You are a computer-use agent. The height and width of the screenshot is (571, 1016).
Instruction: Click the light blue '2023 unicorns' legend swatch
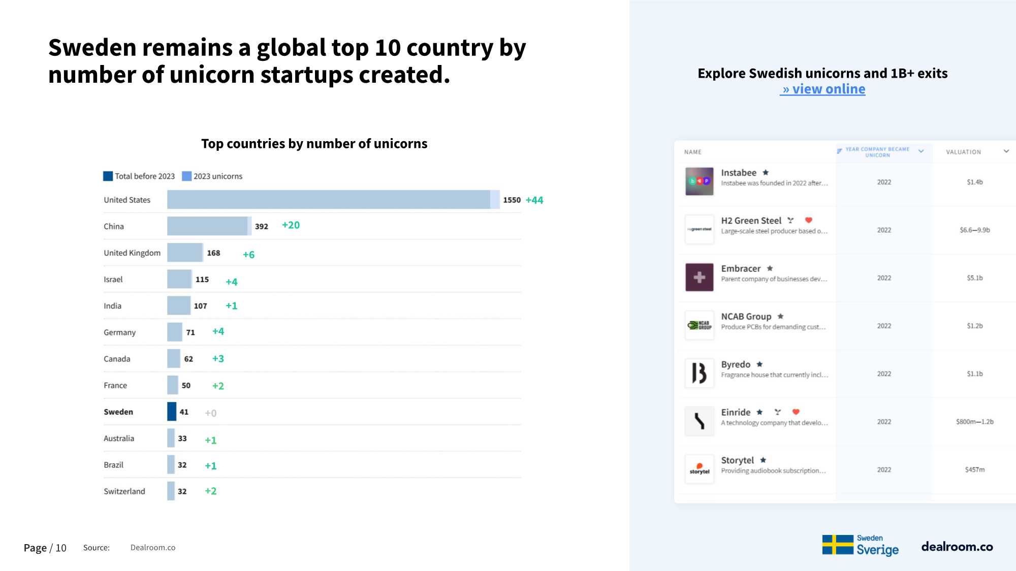[186, 176]
